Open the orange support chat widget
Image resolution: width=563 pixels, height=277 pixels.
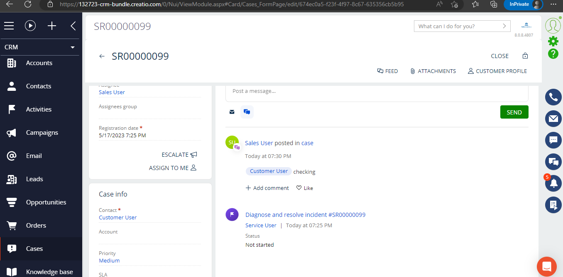tap(546, 267)
